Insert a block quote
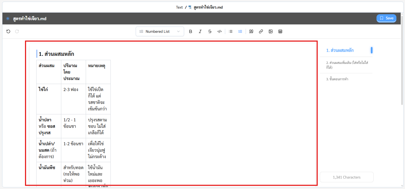Image resolution: width=405 pixels, height=189 pixels. [251, 31]
